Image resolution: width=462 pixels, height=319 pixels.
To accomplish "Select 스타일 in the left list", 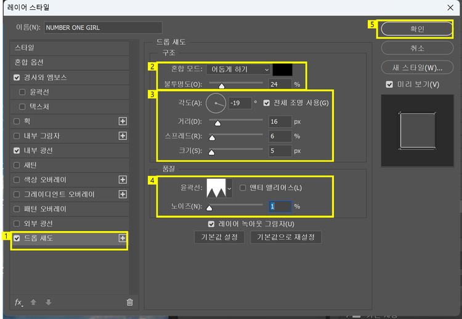I will tap(70, 47).
